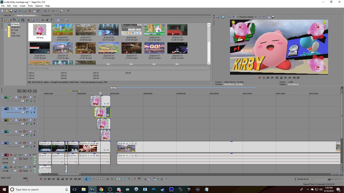
Task: Click the Delete X icon in timeline toolbar
Action: pyautogui.click(x=107, y=179)
